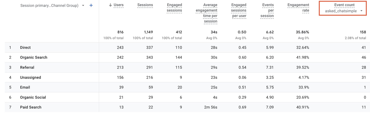Select the Organic Search row label
The height and width of the screenshot is (117, 370).
coord(34,58)
